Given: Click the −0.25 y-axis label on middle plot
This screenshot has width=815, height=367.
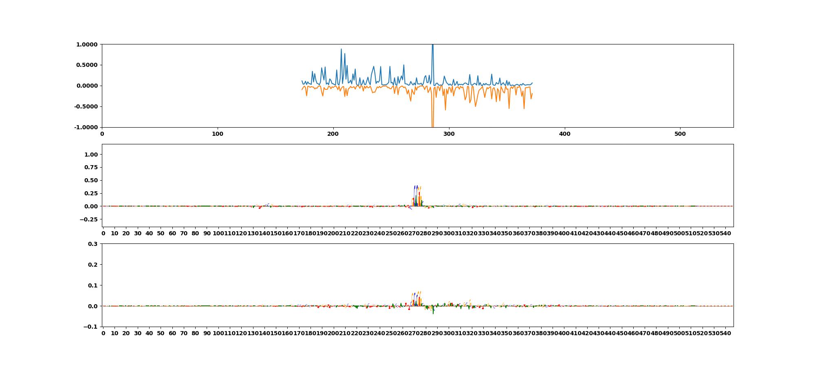Looking at the screenshot, I should click(x=89, y=219).
